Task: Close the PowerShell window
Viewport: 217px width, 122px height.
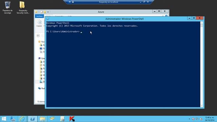Action: pos(200,18)
